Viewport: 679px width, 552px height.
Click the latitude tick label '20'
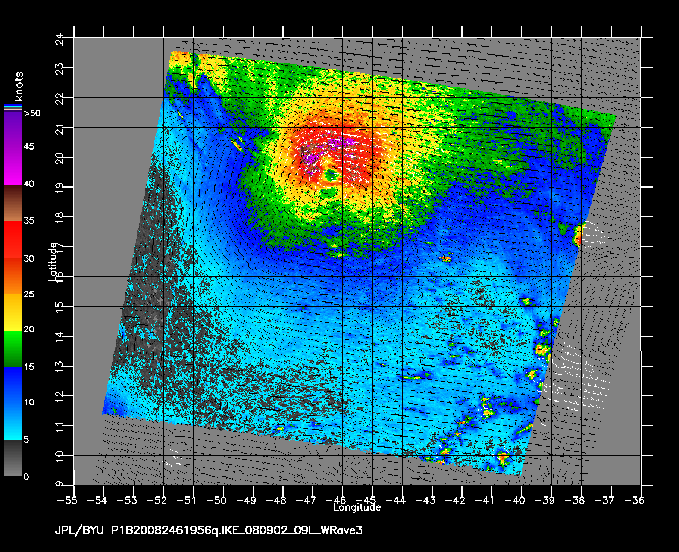pos(59,159)
